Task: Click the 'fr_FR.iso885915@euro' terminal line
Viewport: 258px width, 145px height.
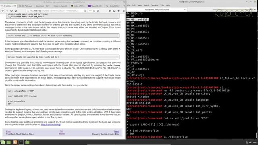Action: pos(142,60)
